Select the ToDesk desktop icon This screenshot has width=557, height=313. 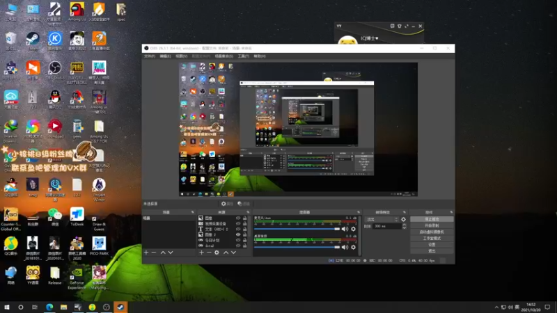tap(77, 216)
